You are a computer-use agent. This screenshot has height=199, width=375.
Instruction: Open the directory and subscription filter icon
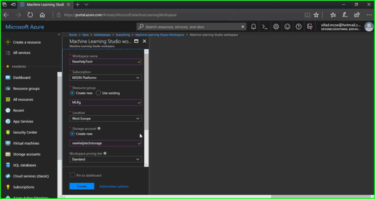click(310, 27)
